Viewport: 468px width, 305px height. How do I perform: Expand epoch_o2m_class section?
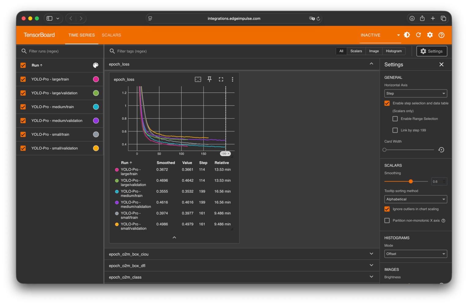371,277
